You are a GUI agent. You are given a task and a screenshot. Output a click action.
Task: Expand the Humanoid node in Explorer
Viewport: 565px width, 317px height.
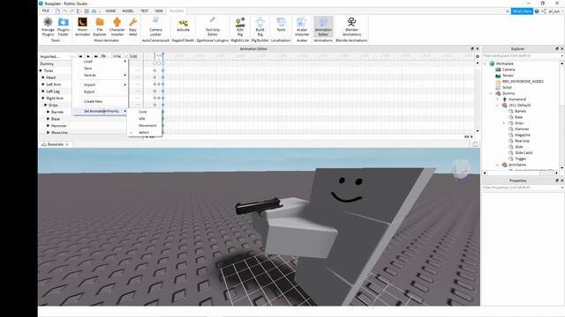coord(498,100)
